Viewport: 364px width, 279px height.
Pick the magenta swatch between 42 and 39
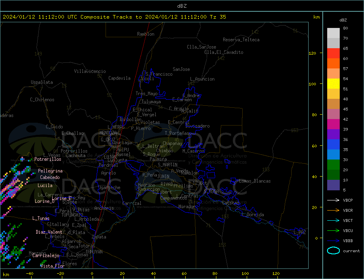[333, 124]
